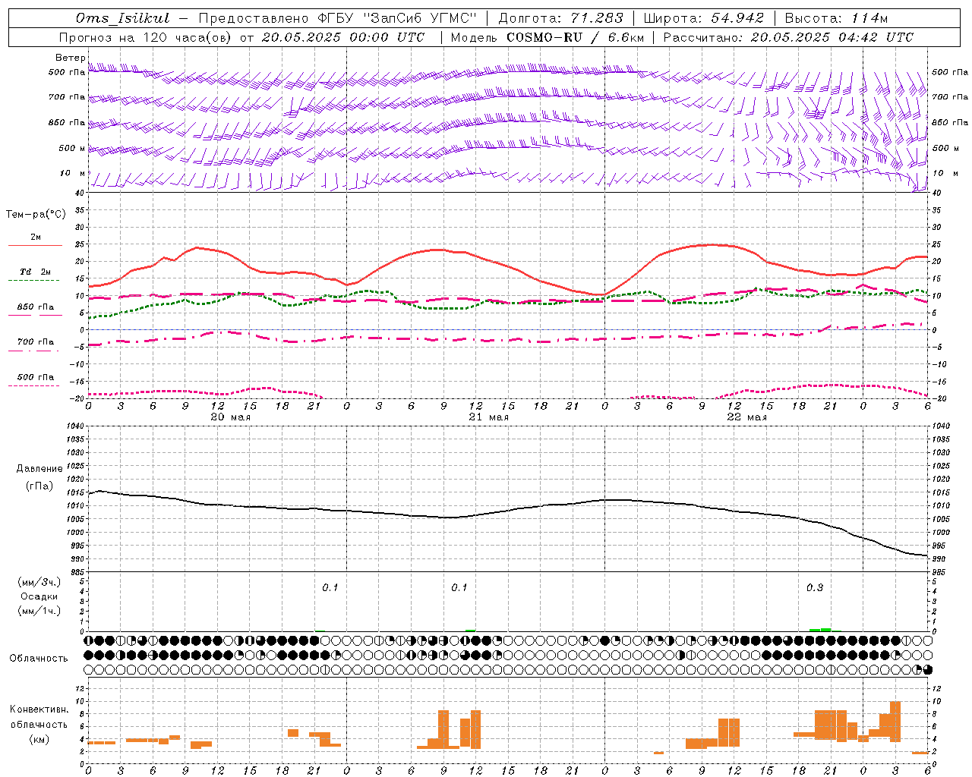
Task: Click the forecast start time "20.05.2025 00:00 UTC"
Action: pos(343,37)
